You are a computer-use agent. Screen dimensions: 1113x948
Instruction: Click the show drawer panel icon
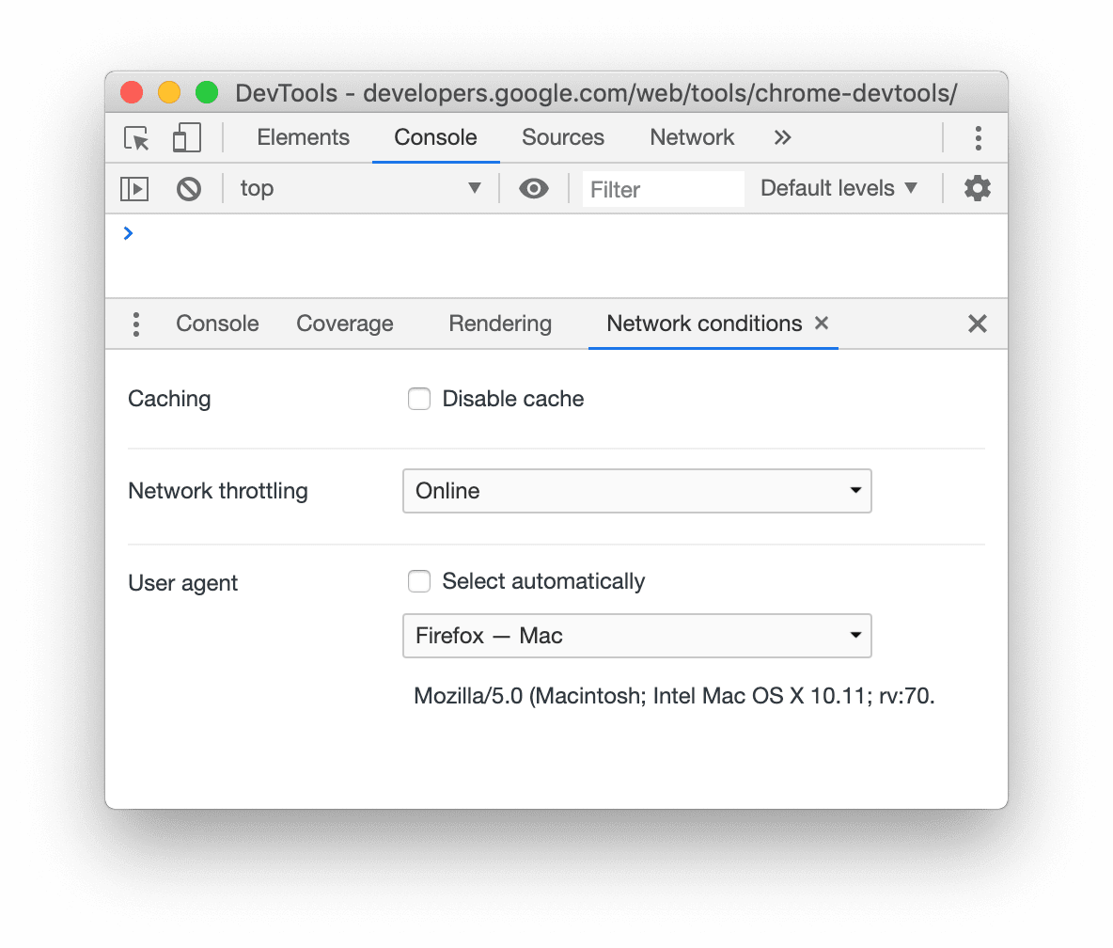coord(134,188)
